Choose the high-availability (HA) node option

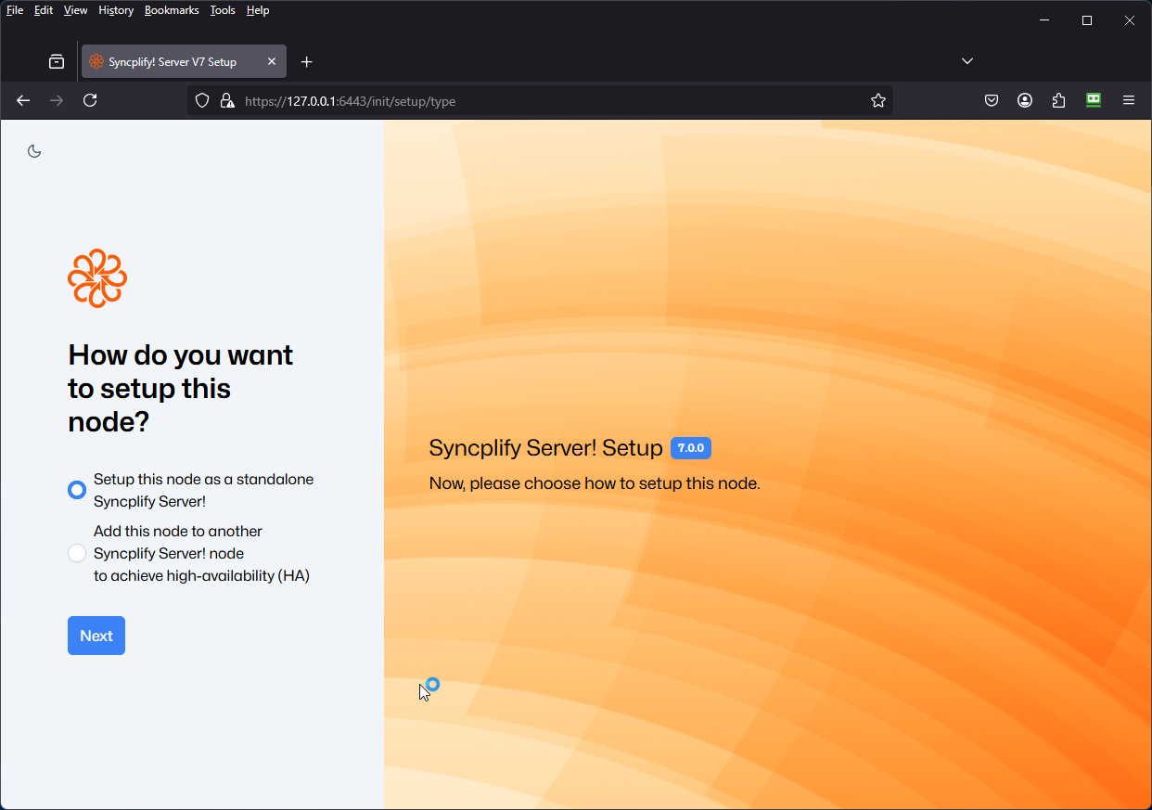click(x=77, y=553)
